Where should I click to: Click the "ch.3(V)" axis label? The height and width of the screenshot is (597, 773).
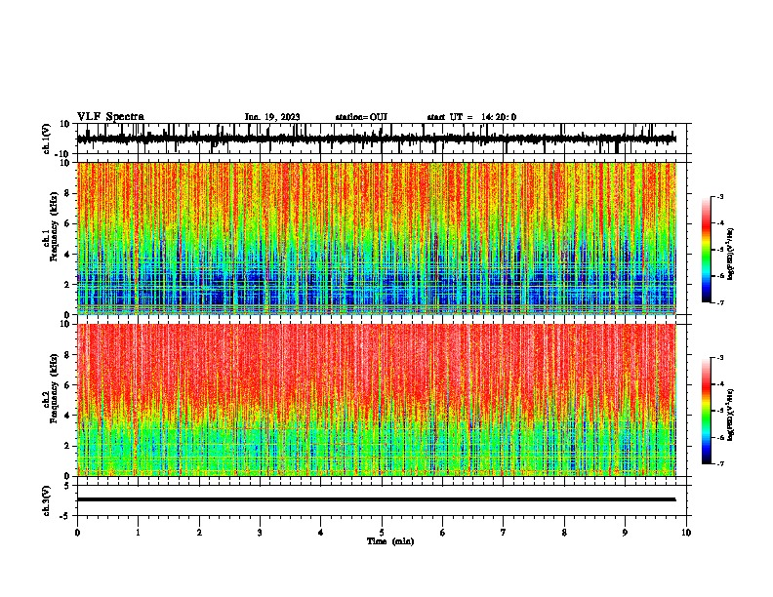tap(46, 500)
